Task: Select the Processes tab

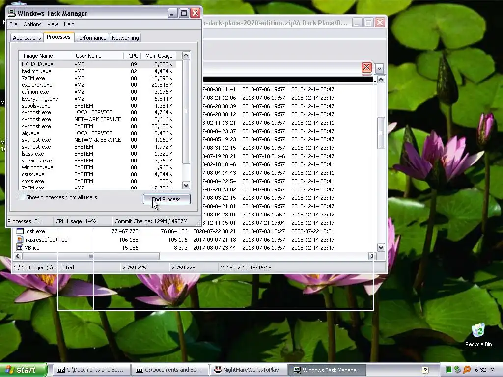Action: 58,37
